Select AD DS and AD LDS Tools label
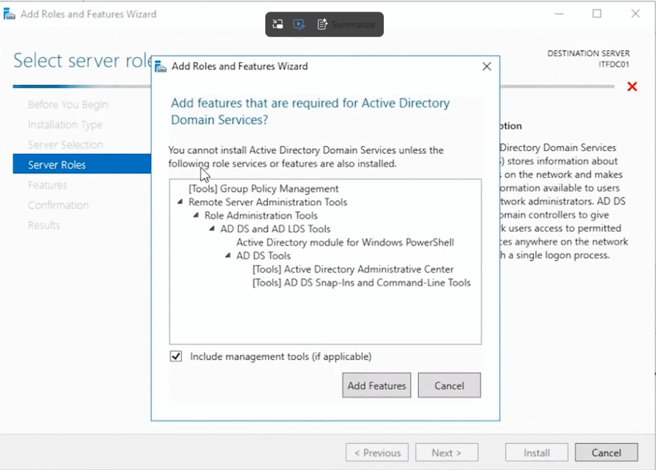This screenshot has height=470, width=656. [275, 229]
